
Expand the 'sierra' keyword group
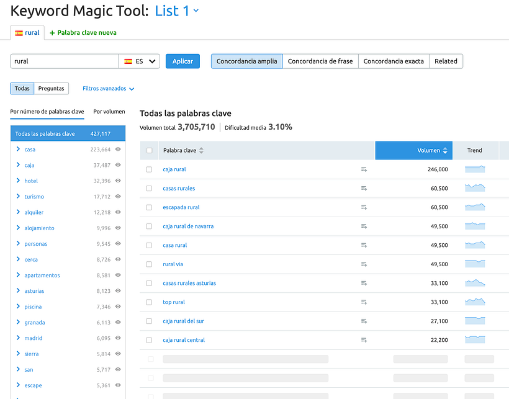18,354
